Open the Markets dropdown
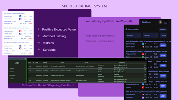Screen dimensions: 178x100 [x=151, y=35]
